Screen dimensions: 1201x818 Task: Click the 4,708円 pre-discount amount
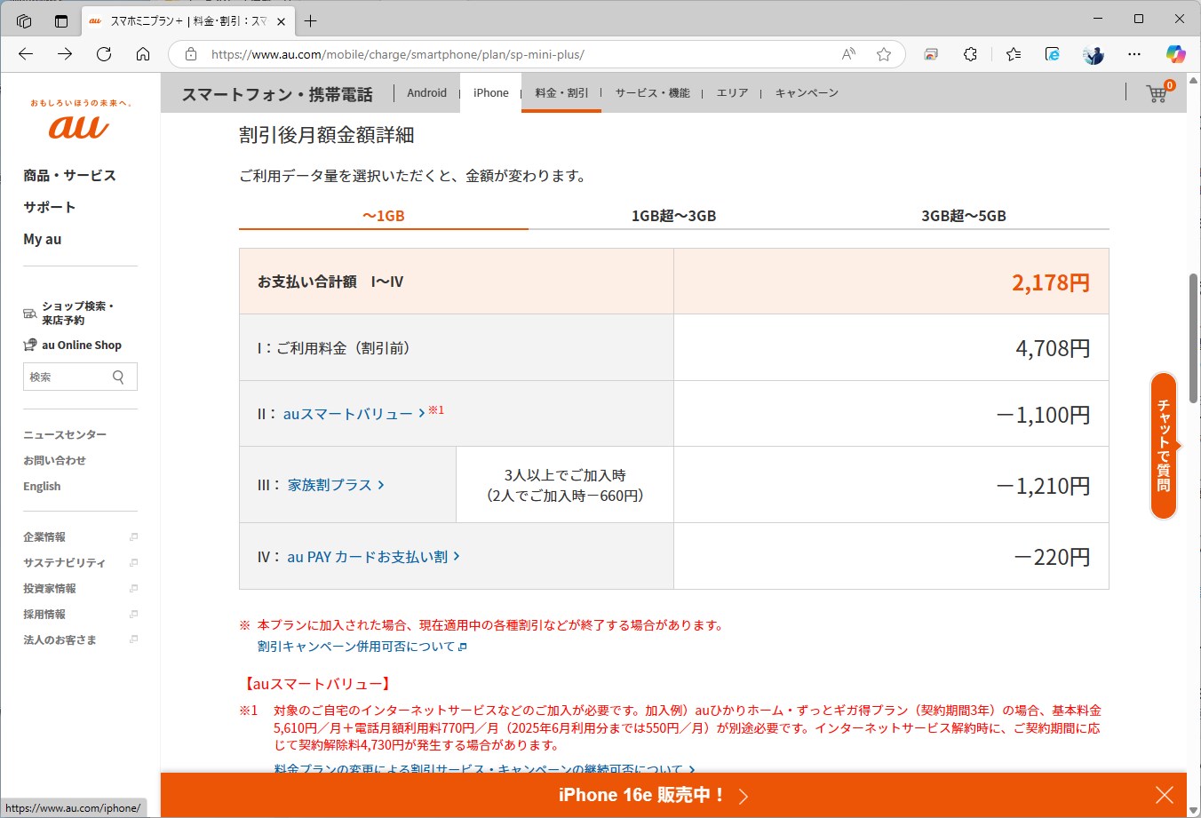(1053, 348)
